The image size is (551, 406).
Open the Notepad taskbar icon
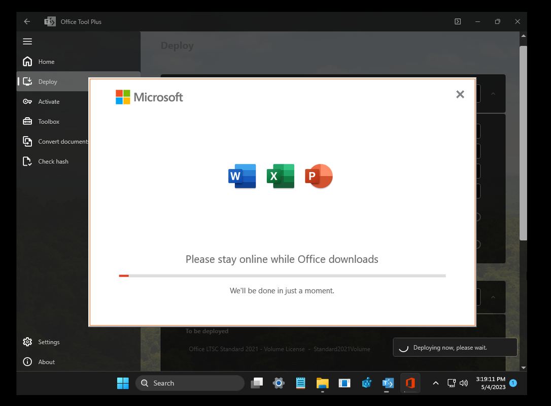[x=300, y=383]
